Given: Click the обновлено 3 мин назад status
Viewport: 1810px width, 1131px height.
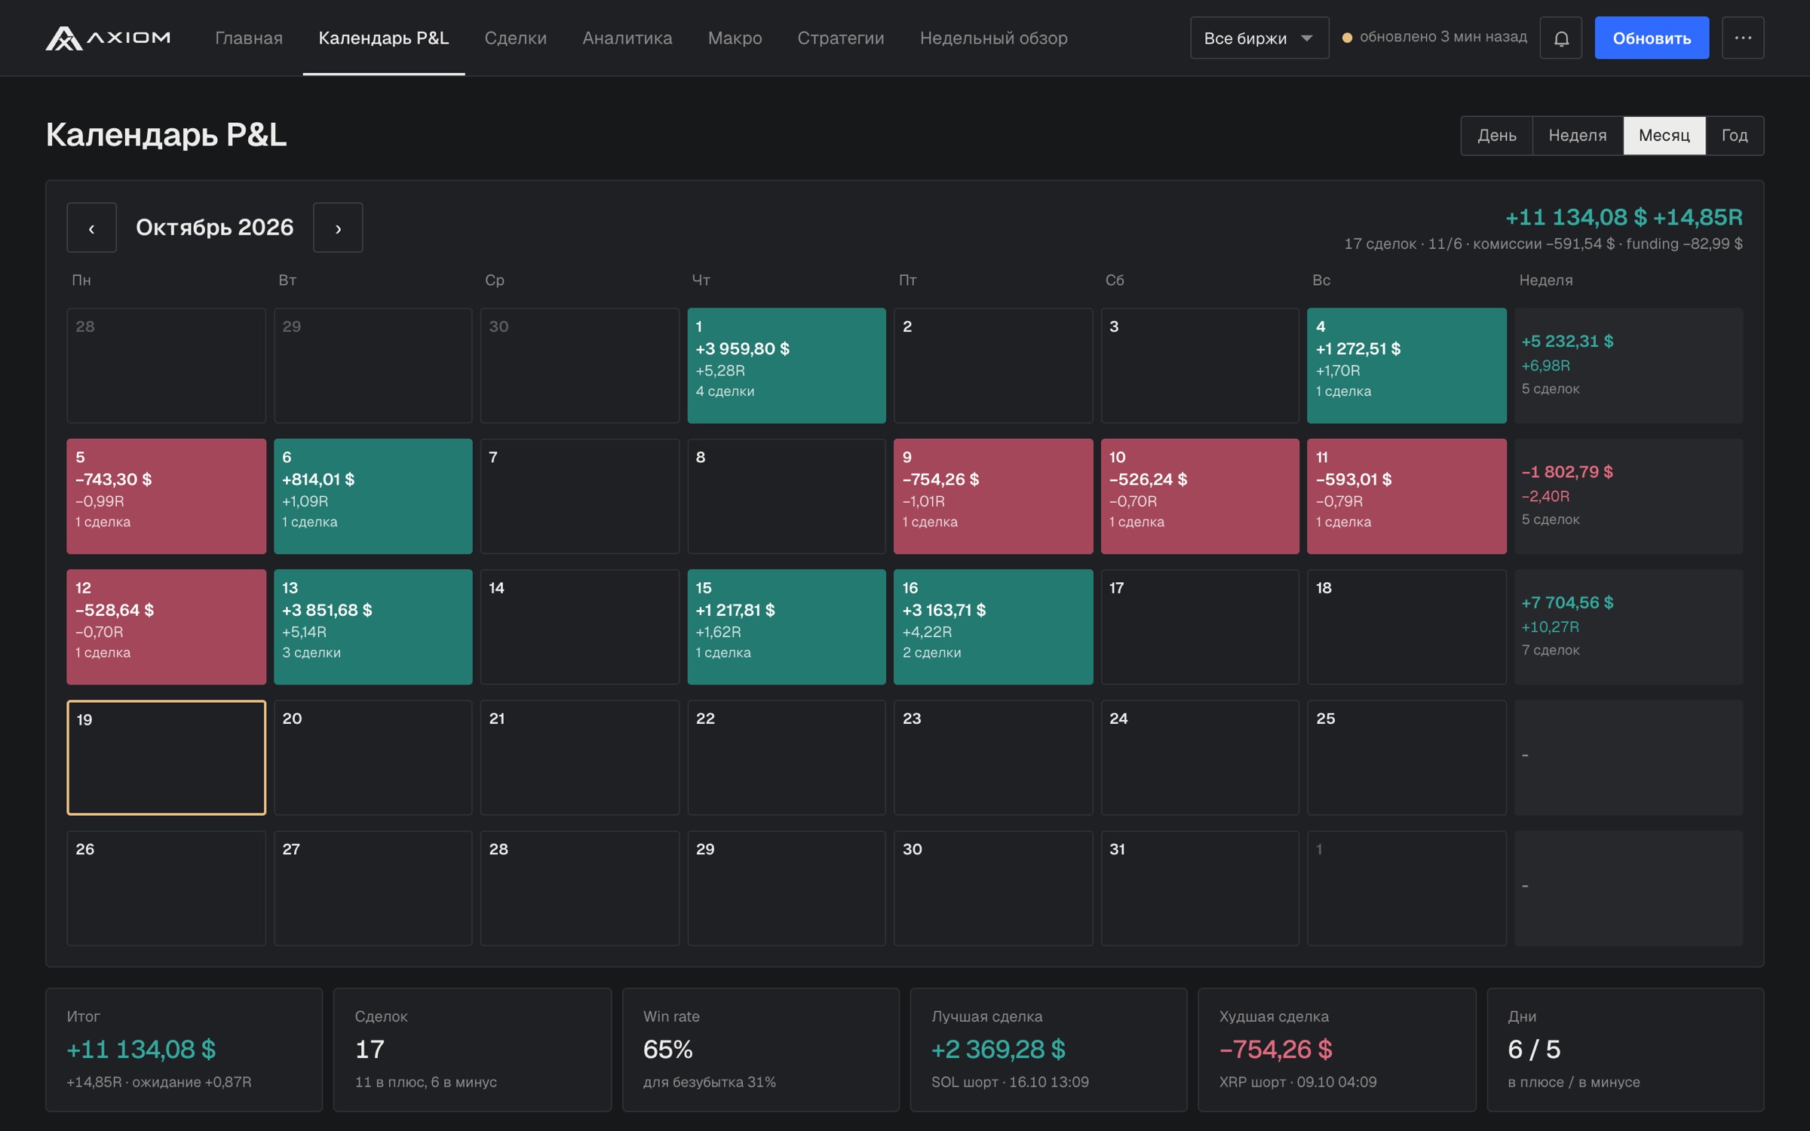Looking at the screenshot, I should pos(1434,37).
